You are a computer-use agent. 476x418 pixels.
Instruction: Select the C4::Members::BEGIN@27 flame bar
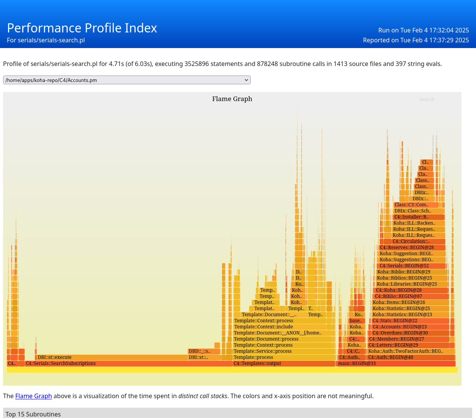click(x=408, y=339)
